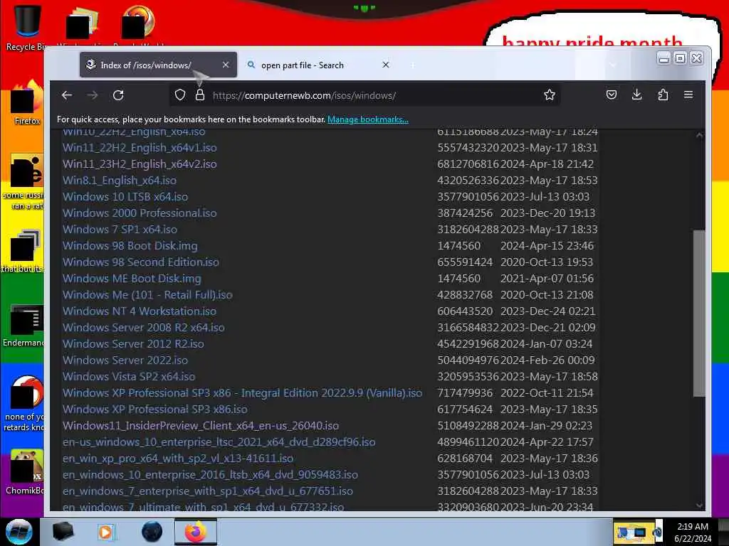729x546 pixels.
Task: Open en_windows_10_enterprise_2016_ltsb iso link
Action: click(x=210, y=474)
